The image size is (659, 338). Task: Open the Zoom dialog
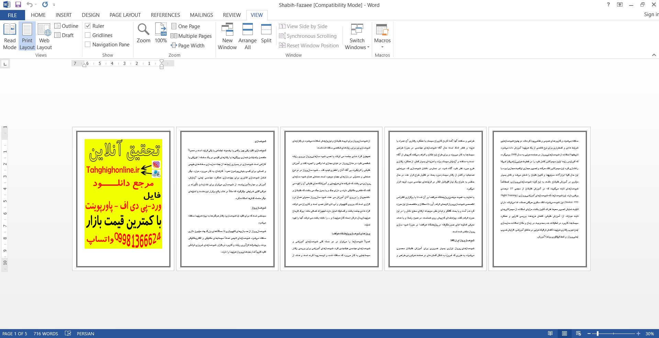click(143, 33)
